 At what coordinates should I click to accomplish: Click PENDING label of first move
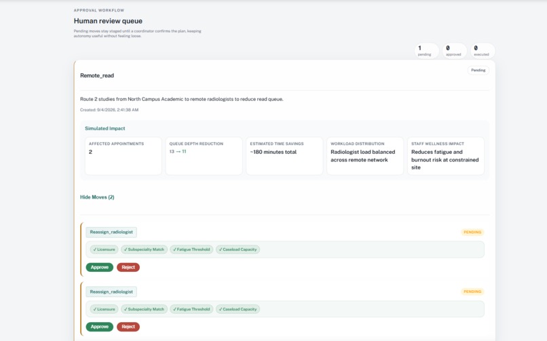(x=472, y=232)
